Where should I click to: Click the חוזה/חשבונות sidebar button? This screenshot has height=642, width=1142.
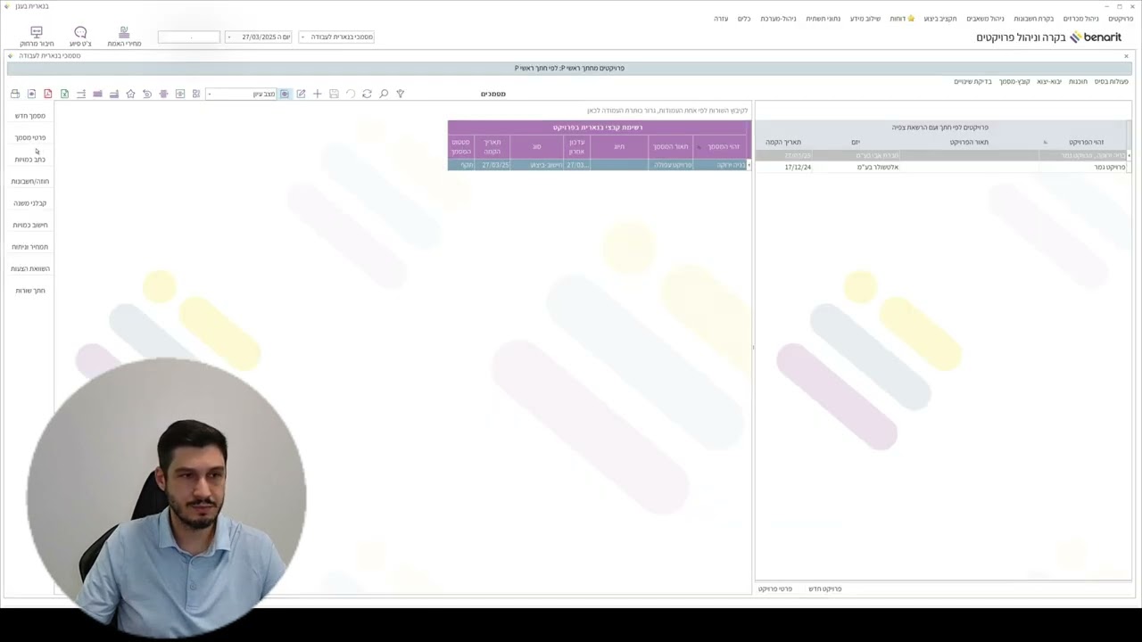coord(29,182)
